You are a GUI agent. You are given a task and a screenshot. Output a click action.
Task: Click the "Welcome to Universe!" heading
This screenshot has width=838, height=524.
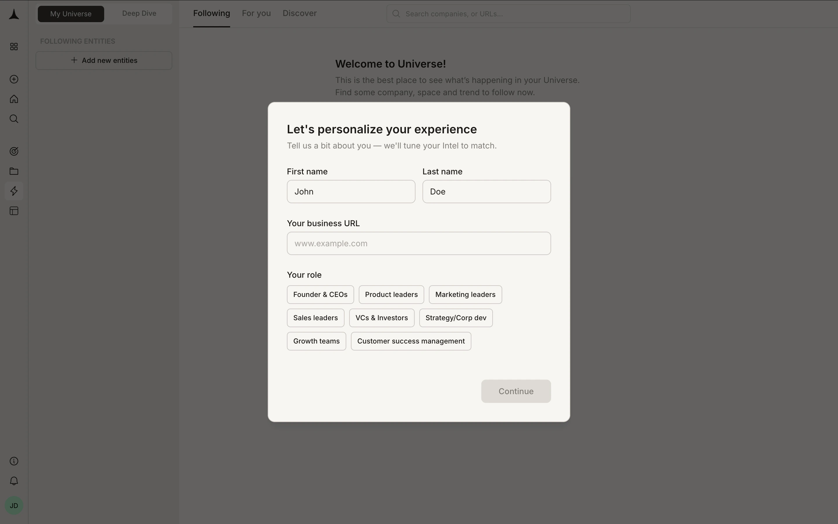tap(390, 64)
